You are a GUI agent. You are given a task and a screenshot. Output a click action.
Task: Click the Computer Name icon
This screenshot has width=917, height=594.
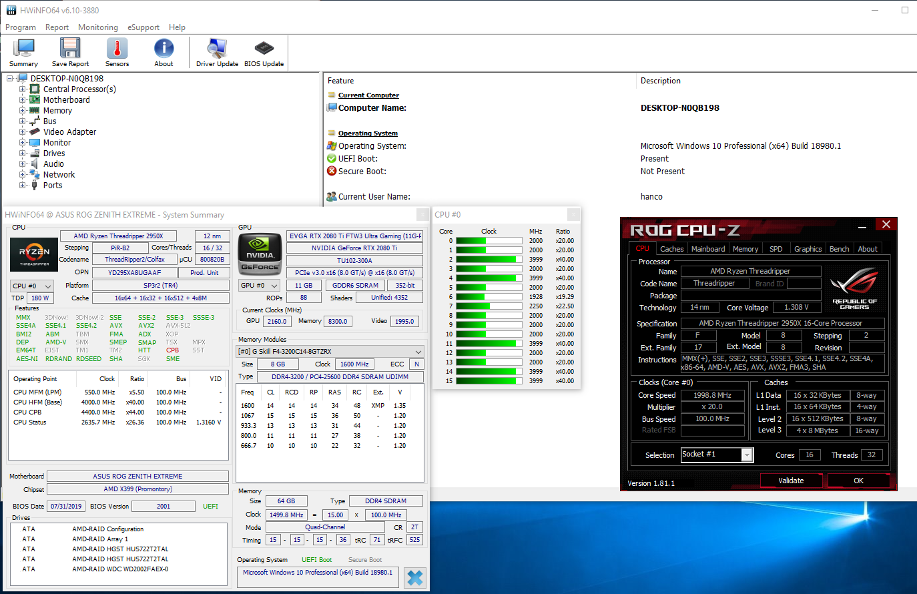click(x=332, y=107)
